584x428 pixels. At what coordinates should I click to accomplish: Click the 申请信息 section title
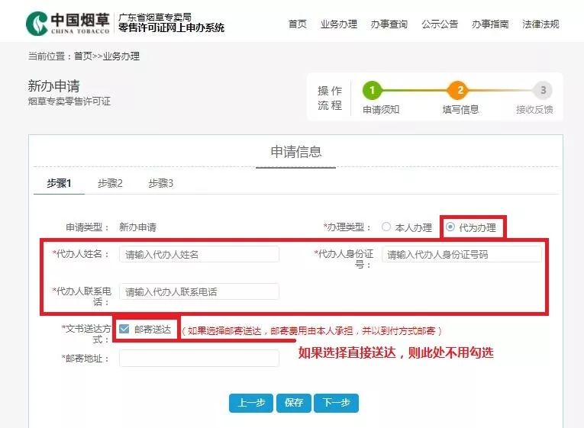click(x=295, y=152)
